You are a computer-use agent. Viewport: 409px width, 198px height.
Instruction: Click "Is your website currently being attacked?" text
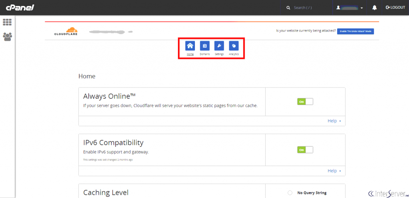(306, 31)
